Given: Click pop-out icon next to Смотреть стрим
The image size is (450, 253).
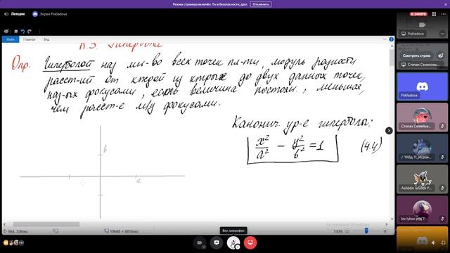Looking at the screenshot, I should click(441, 56).
